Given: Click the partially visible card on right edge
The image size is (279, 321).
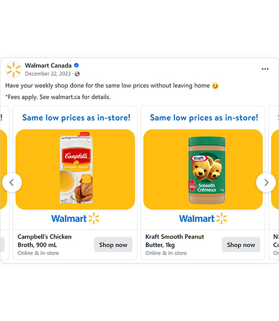Looking at the screenshot, I should click(x=274, y=183).
